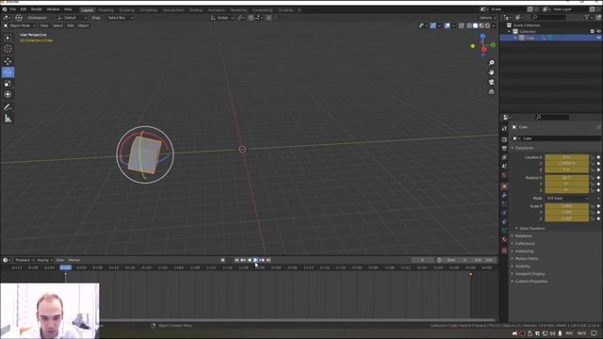Open the Render menu
The image size is (603, 339).
click(x=37, y=9)
